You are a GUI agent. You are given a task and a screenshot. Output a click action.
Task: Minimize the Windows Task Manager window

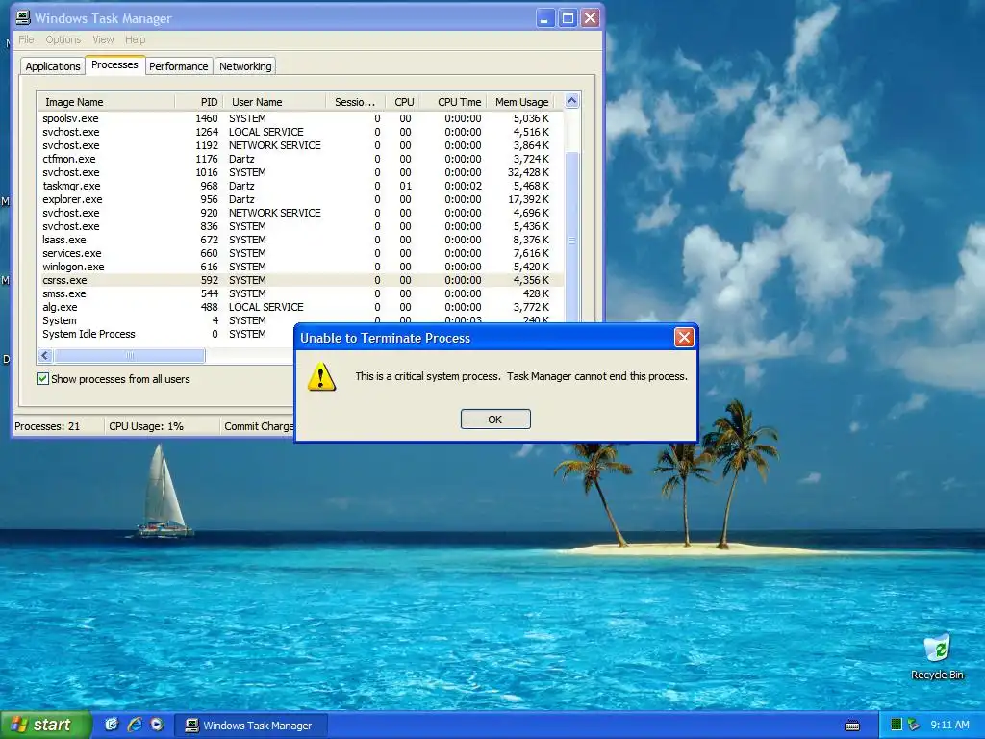(x=544, y=18)
